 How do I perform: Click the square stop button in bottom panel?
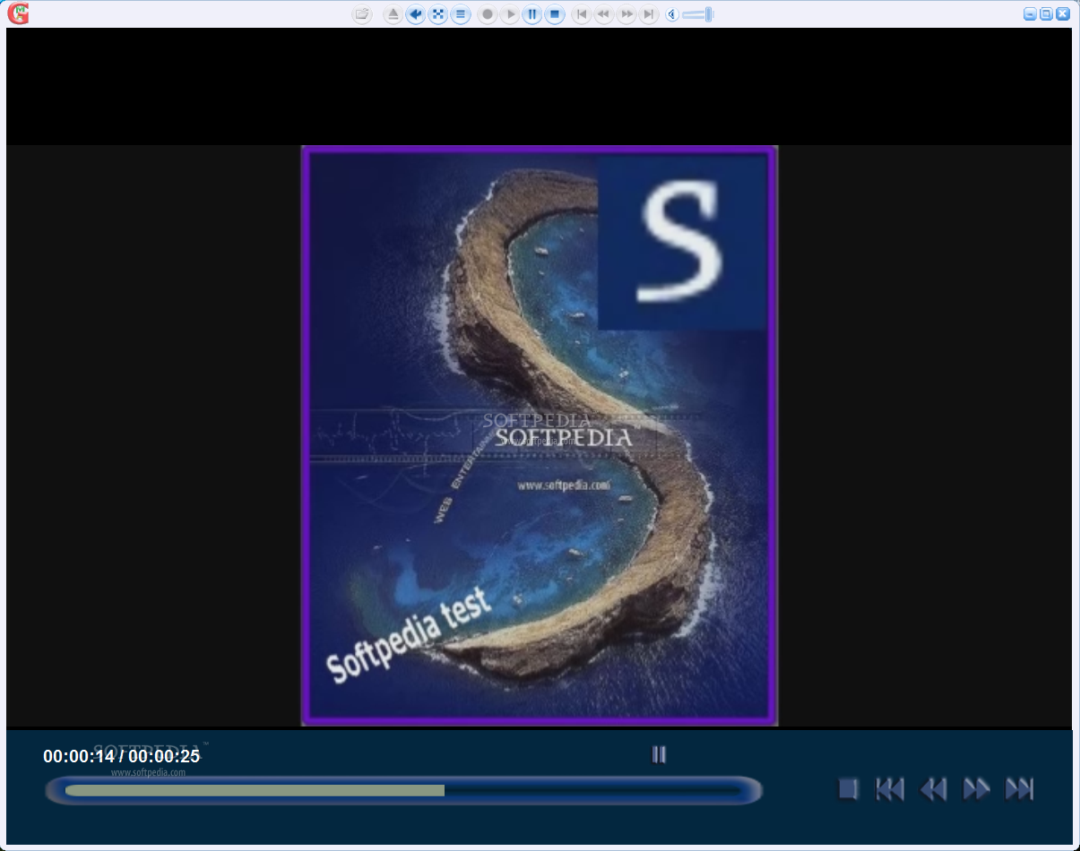[x=848, y=789]
